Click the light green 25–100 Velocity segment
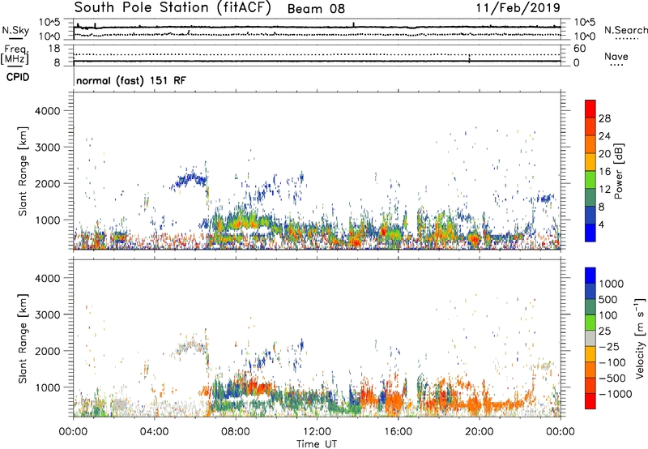 pyautogui.click(x=590, y=323)
